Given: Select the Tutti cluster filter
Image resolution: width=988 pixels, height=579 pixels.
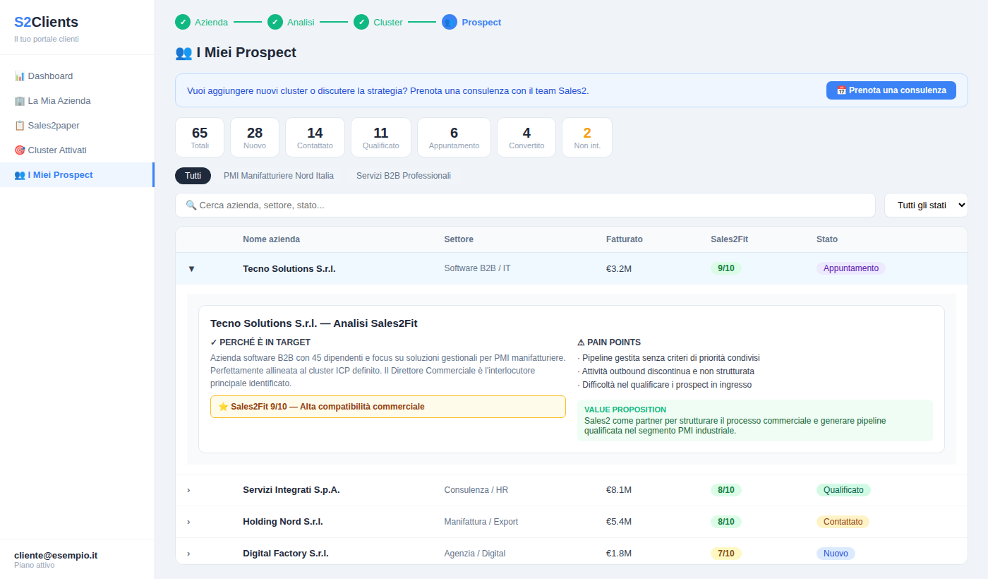Looking at the screenshot, I should tap(193, 176).
